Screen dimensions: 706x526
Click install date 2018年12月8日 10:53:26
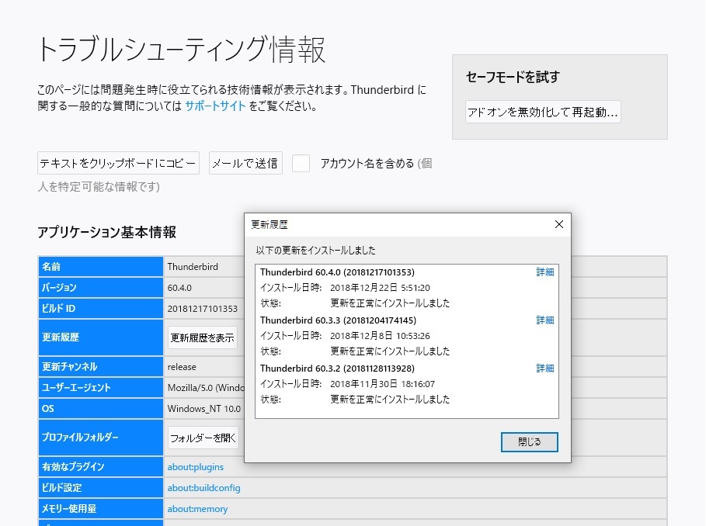(380, 336)
